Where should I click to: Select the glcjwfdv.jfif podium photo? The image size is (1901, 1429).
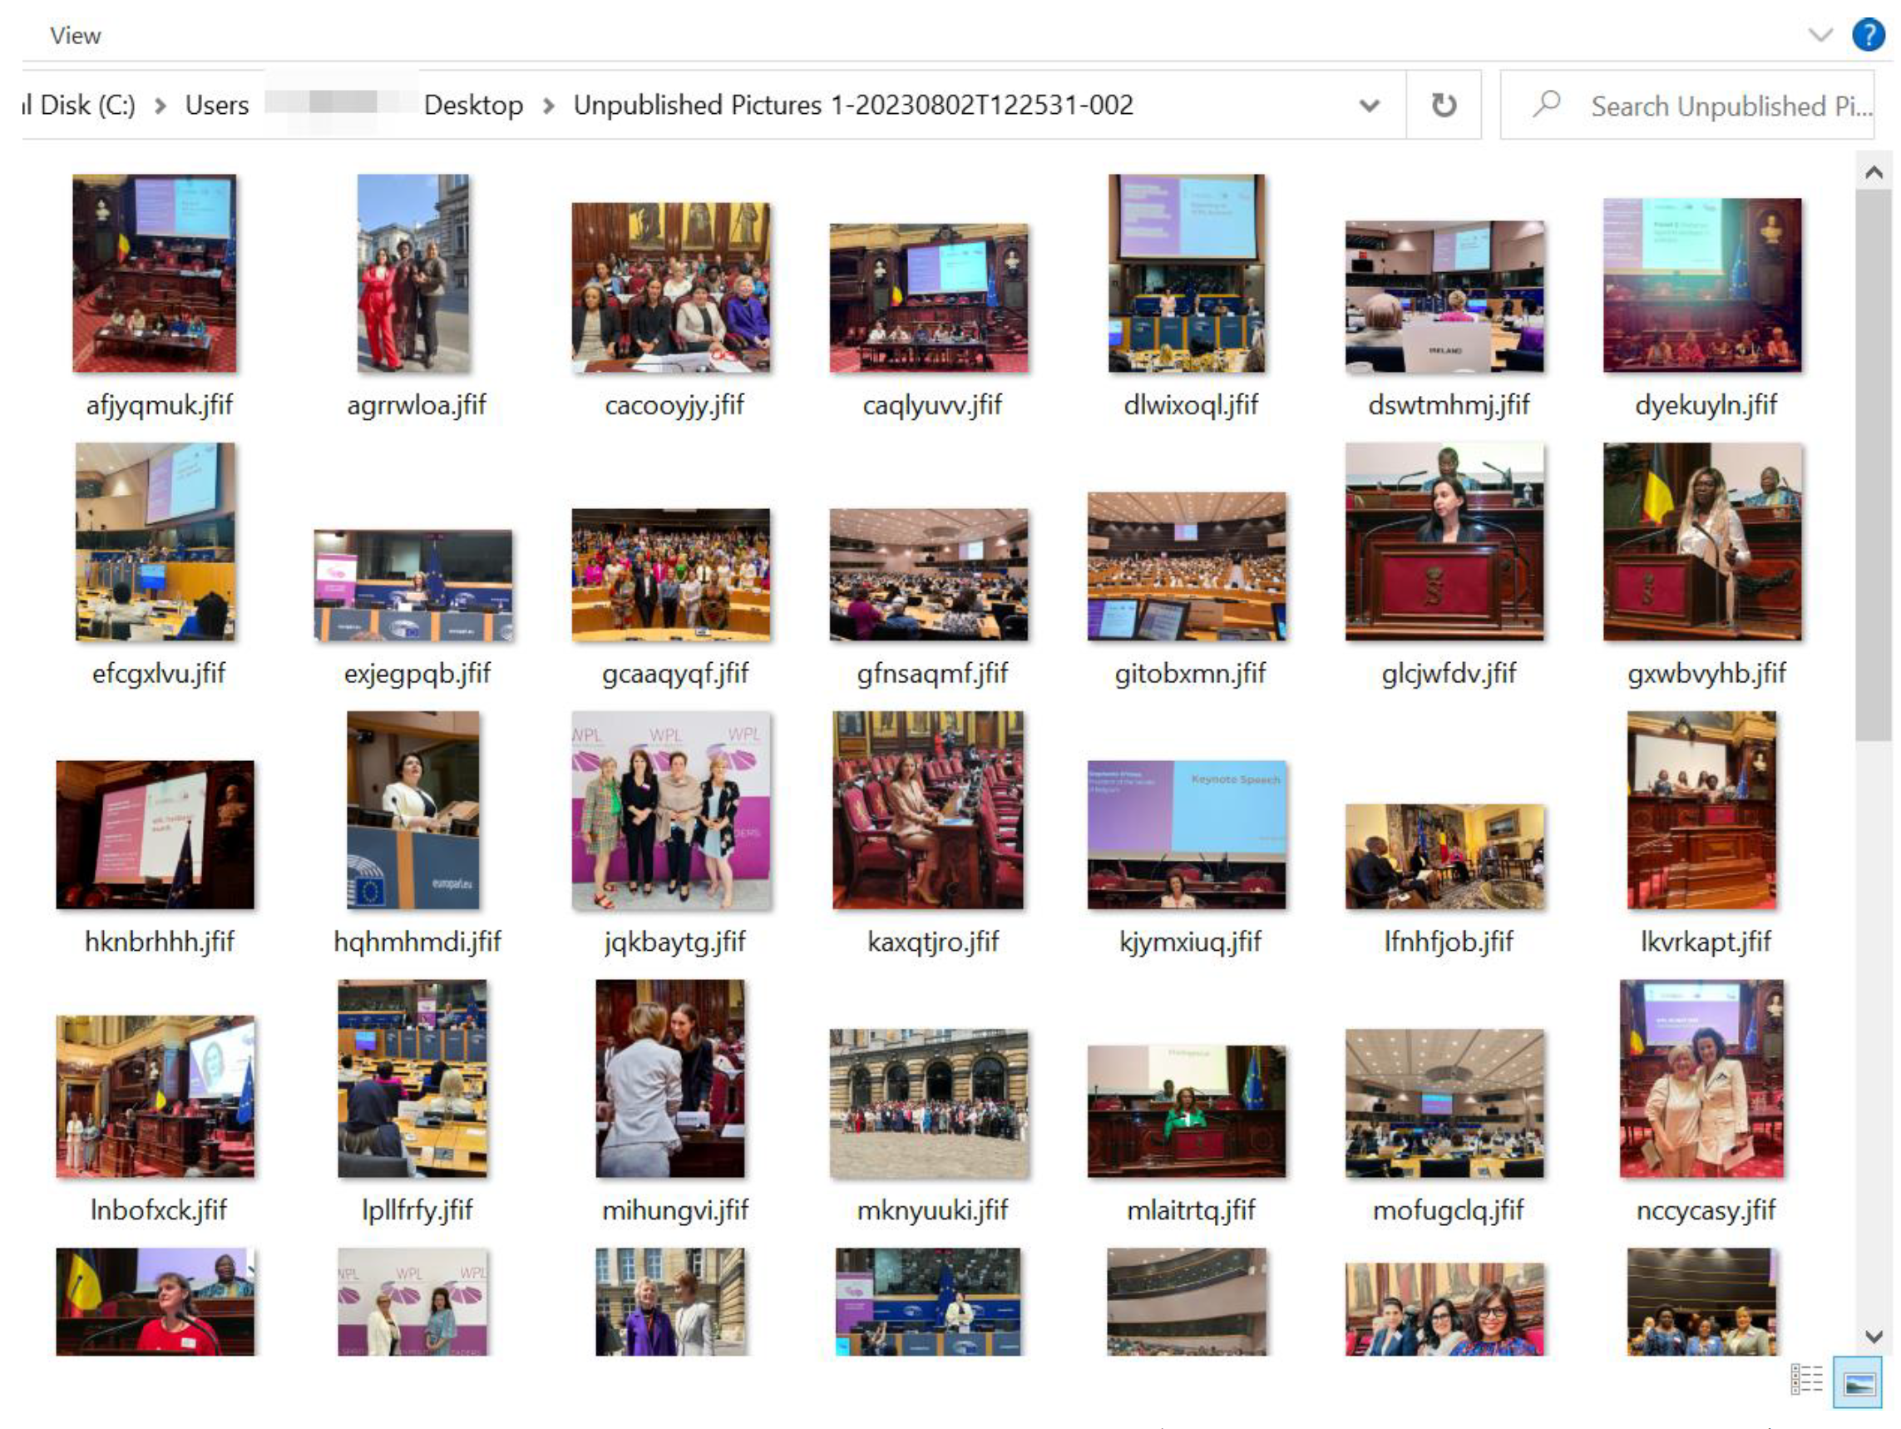[x=1444, y=541]
